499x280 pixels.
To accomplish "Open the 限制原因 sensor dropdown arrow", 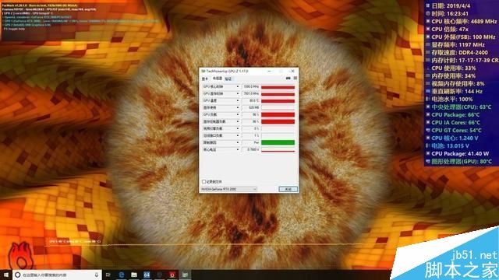I will (237, 142).
